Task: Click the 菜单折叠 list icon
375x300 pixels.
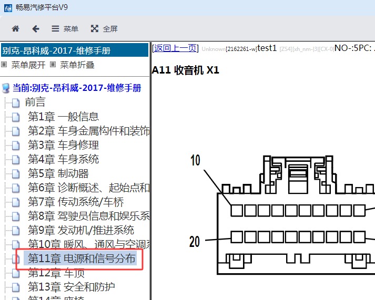Action: (53, 65)
